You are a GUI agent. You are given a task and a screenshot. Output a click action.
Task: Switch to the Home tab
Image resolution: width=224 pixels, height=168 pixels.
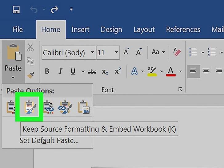coord(51,30)
